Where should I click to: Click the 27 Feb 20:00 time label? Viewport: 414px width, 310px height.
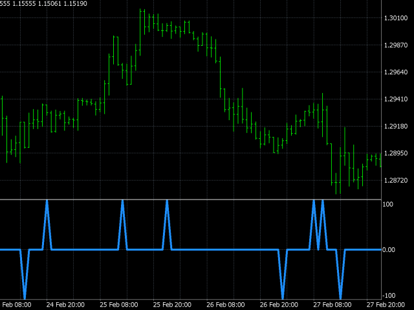pyautogui.click(x=386, y=305)
